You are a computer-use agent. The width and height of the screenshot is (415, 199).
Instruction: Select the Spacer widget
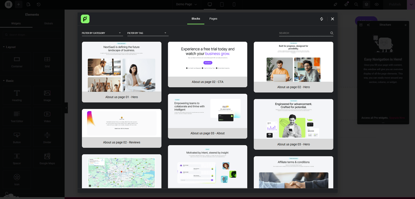16,158
